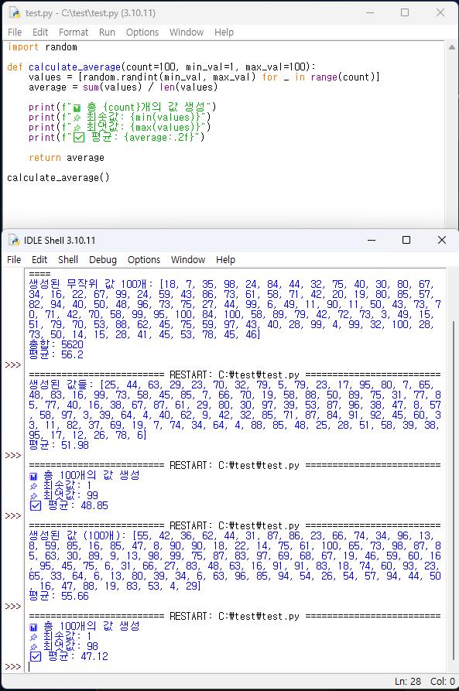Image resolution: width=459 pixels, height=691 pixels.
Task: Click the calculate_average() call line in editor
Action: coord(58,178)
